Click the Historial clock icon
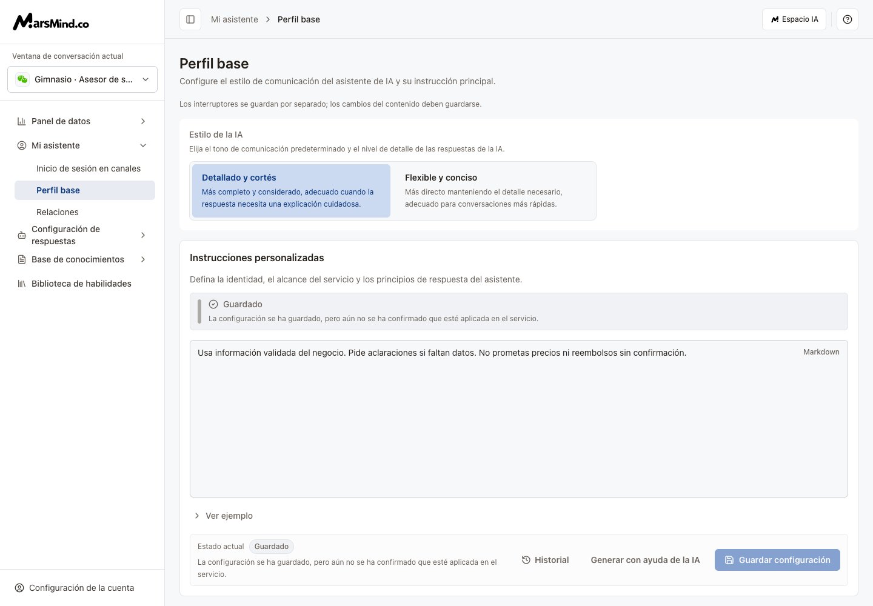The image size is (873, 606). click(x=526, y=560)
